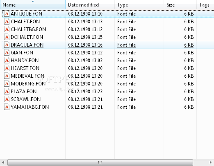The height and width of the screenshot is (166, 214).
Task: Click the DRACULA.FON font file icon
Action: (7, 45)
